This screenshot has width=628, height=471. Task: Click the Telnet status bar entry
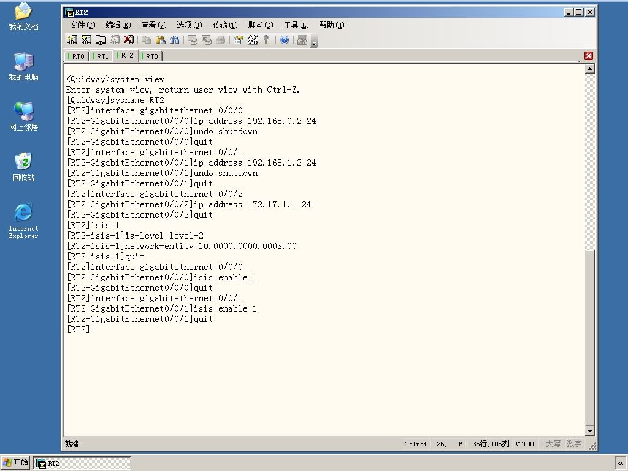tap(416, 444)
